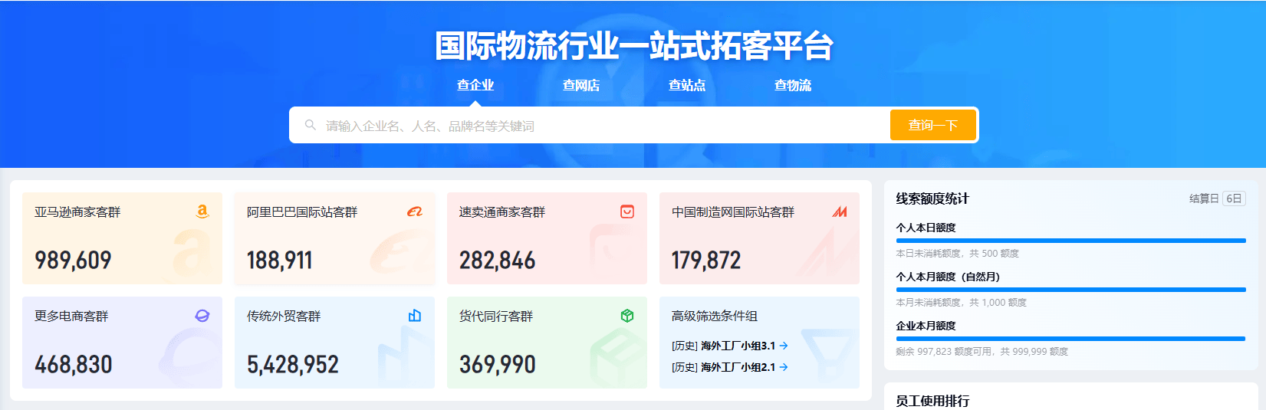Open the 速卖通商家客群 card
Screen dimensions: 1266x410
click(x=547, y=238)
